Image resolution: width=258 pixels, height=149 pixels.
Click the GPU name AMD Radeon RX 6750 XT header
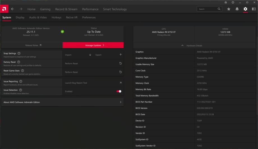click(x=164, y=32)
